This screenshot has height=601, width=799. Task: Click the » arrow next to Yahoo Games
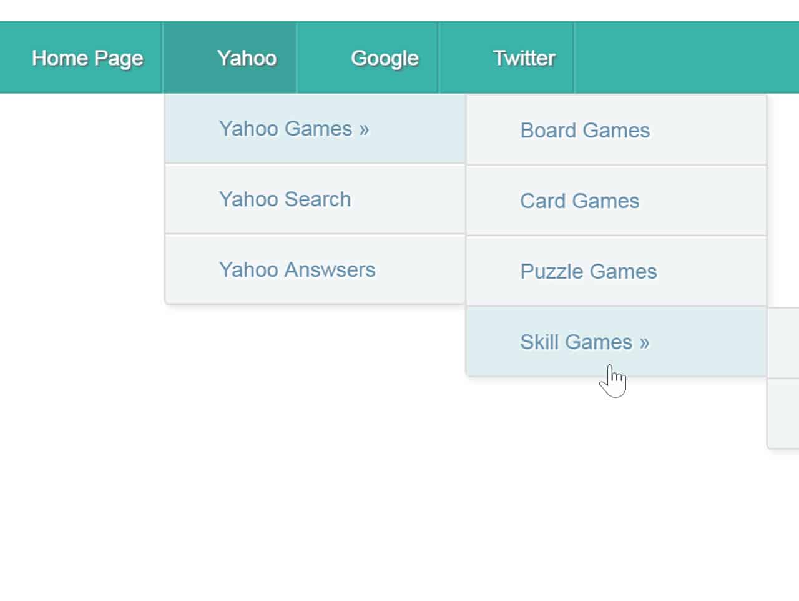coord(365,129)
